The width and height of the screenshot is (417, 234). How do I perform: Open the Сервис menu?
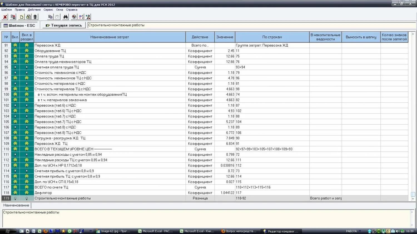tap(48, 10)
